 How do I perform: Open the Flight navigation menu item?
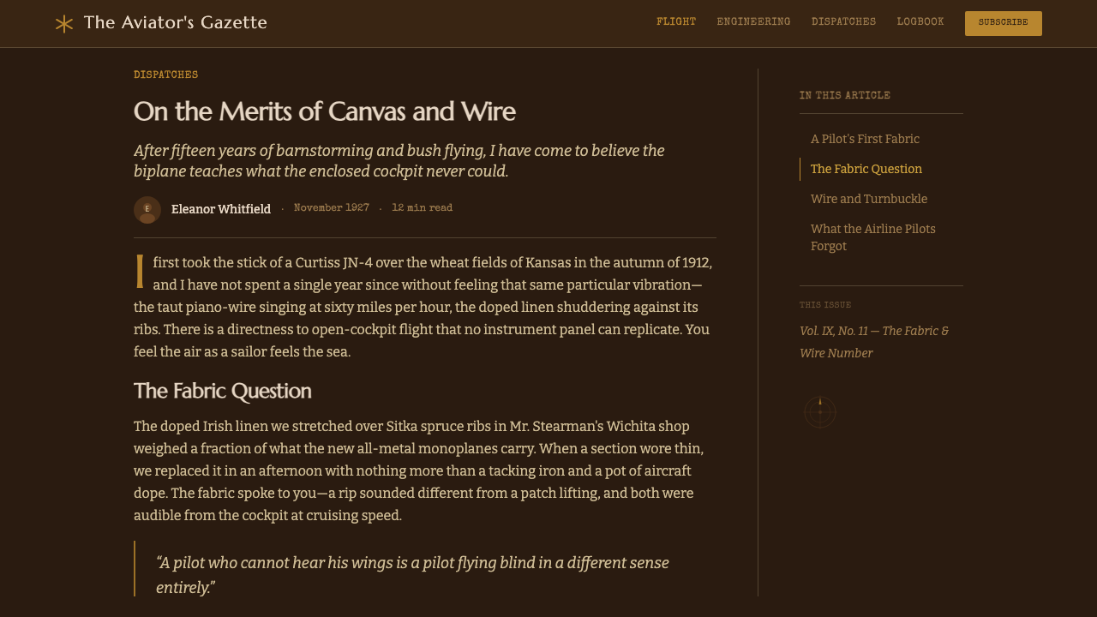[676, 22]
